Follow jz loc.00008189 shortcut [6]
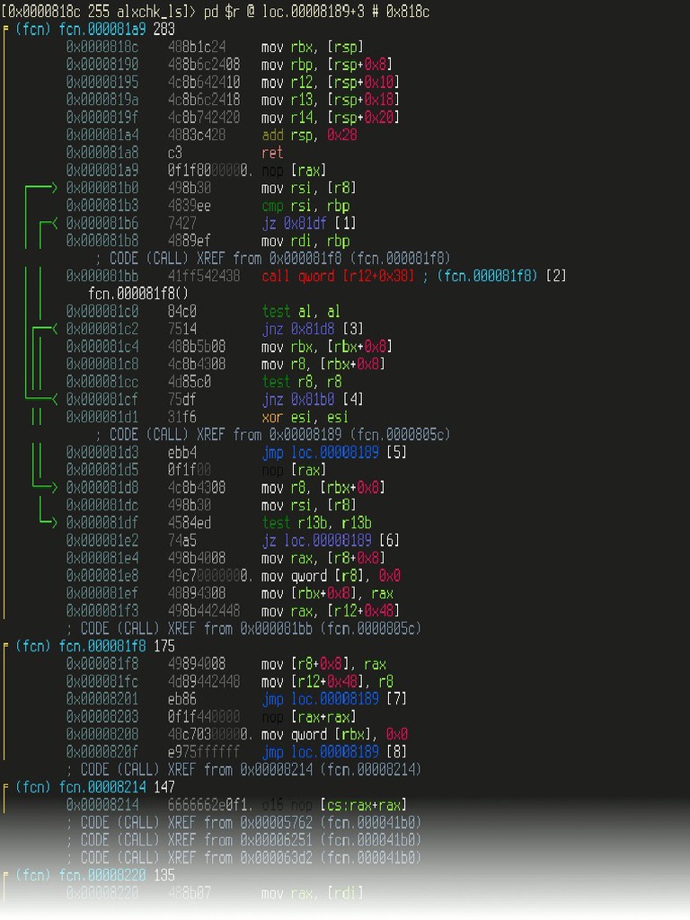This screenshot has height=920, width=690. point(330,540)
